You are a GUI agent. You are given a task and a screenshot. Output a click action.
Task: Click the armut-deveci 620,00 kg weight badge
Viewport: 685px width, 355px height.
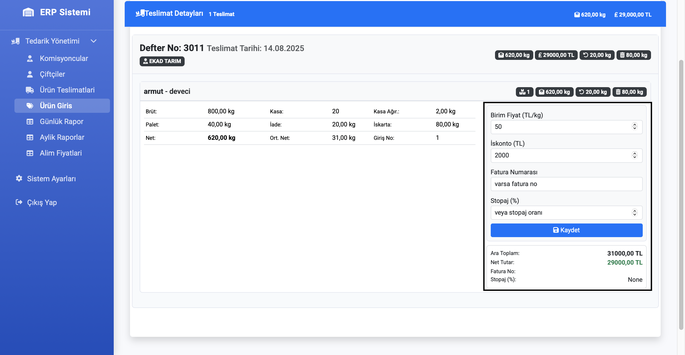tap(554, 92)
